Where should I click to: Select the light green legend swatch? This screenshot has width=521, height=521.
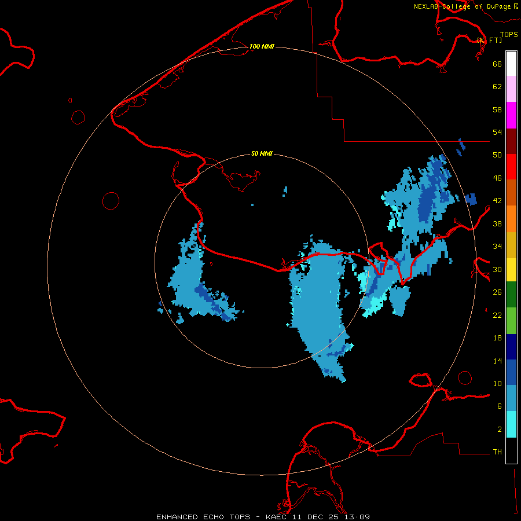coord(511,321)
